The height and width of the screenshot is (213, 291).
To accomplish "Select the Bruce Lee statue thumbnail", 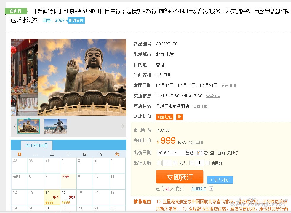I will tap(55, 126).
